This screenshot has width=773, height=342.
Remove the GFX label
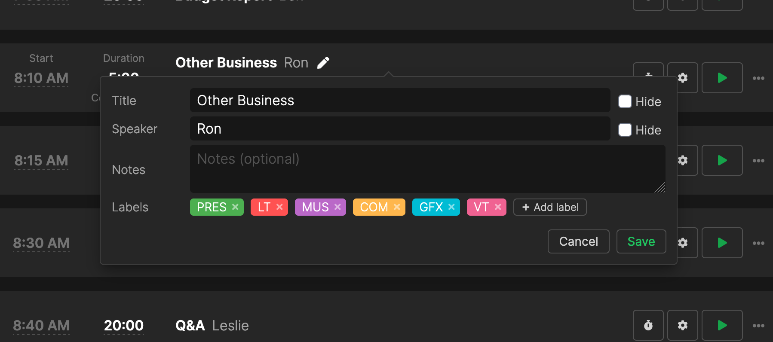pos(451,207)
